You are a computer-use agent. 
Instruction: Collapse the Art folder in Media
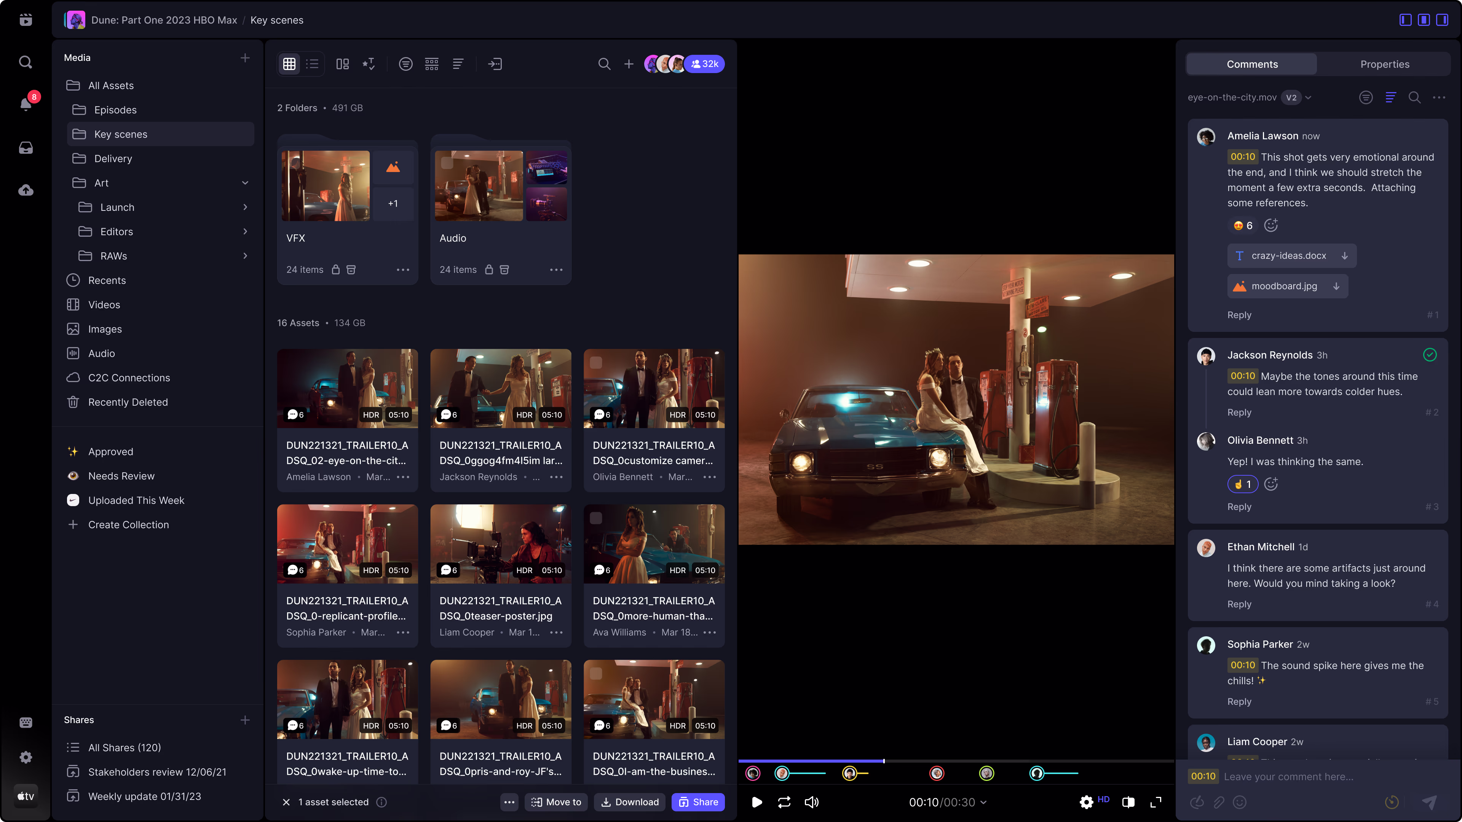pyautogui.click(x=244, y=183)
